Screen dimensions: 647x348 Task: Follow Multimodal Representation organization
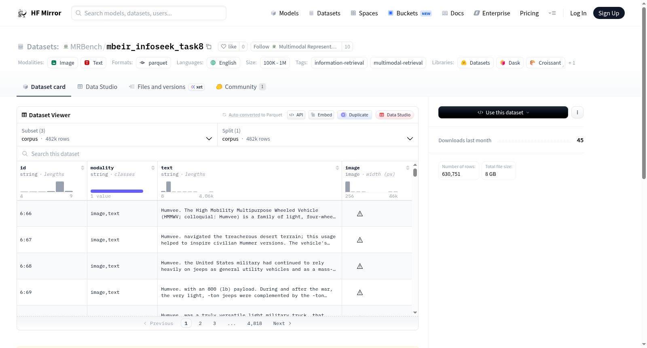(296, 46)
